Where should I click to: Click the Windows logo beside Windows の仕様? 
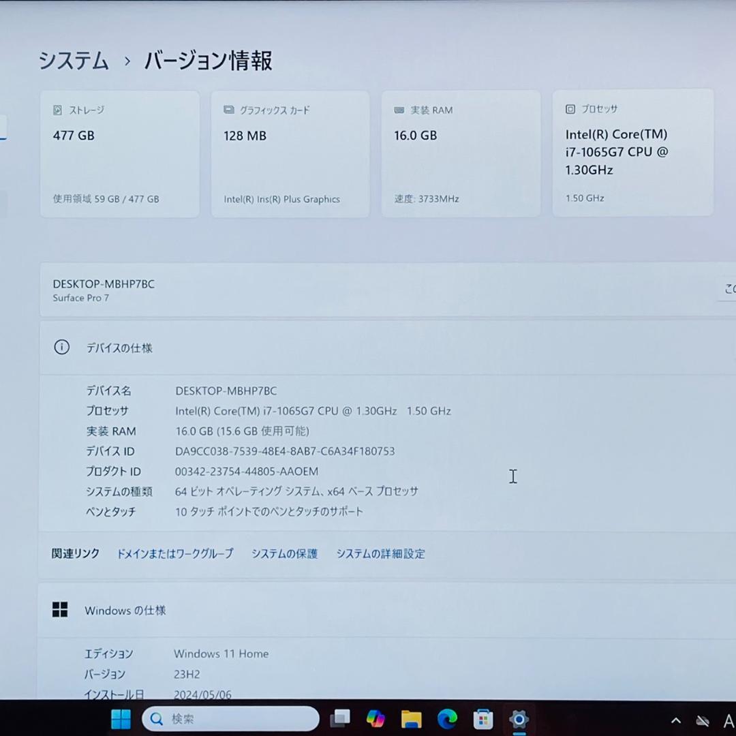coord(60,610)
